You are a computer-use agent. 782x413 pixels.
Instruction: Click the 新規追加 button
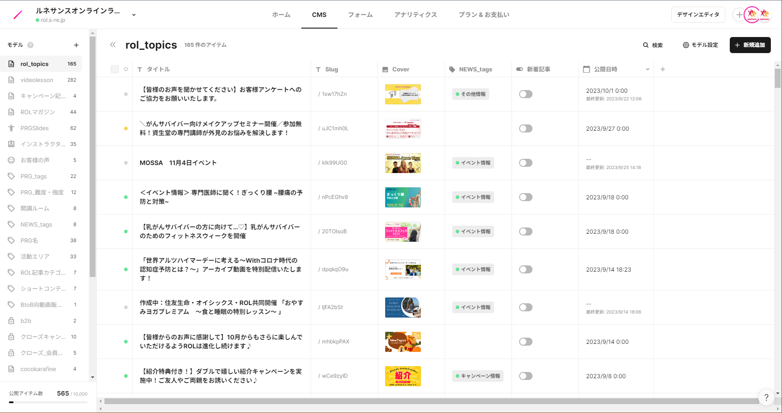click(750, 45)
